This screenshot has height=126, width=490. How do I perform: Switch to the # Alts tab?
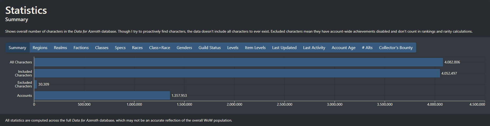(367, 47)
